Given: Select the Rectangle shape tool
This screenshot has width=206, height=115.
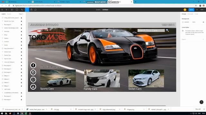Looking at the screenshot, I should [17, 10].
